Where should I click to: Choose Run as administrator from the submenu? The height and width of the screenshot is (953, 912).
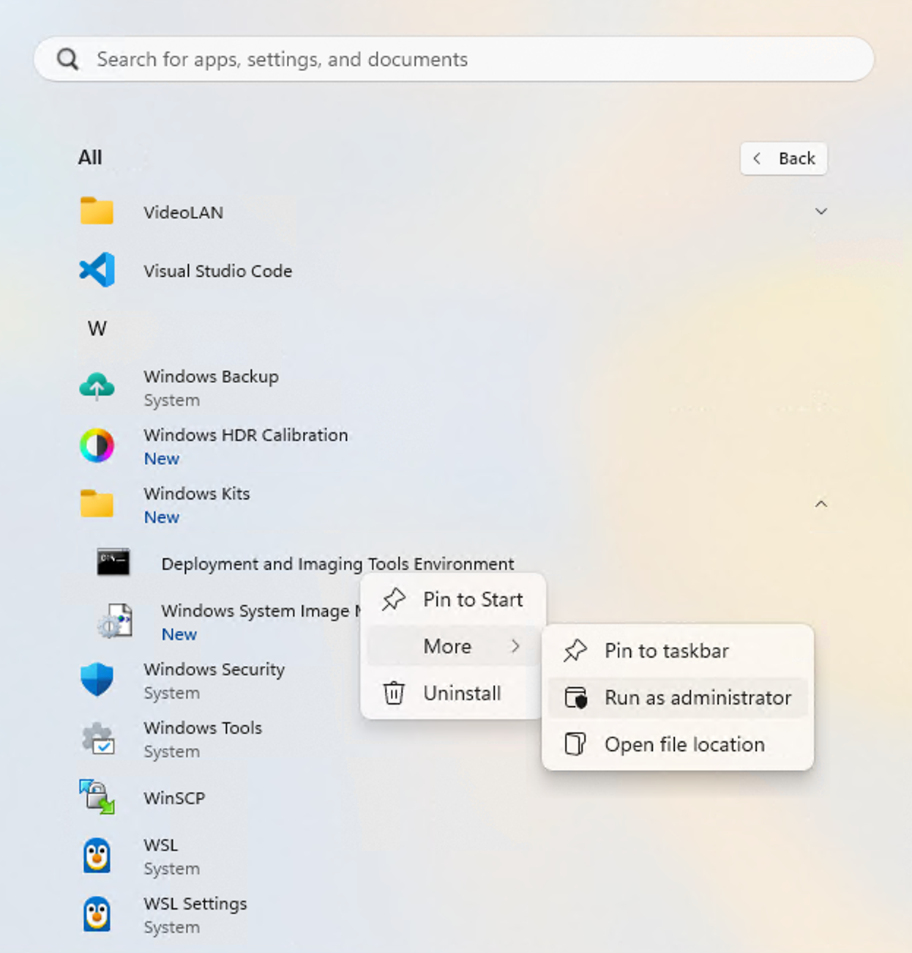pos(698,697)
